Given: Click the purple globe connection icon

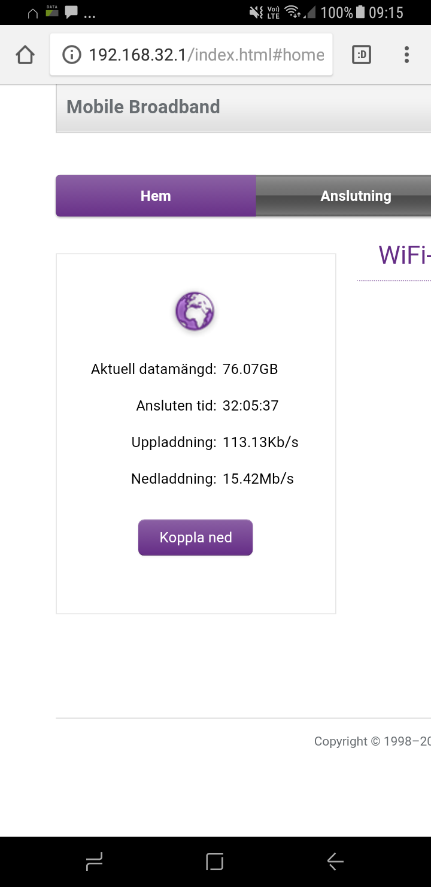Looking at the screenshot, I should 195,311.
